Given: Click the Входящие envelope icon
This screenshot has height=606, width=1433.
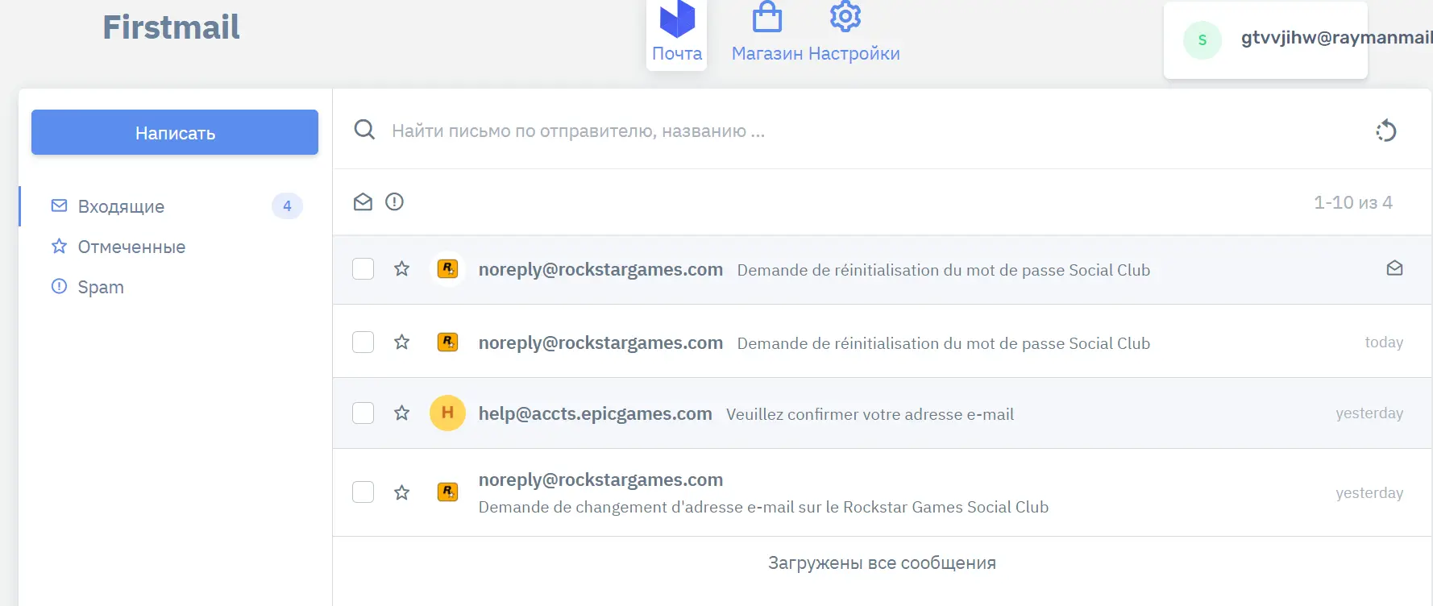Looking at the screenshot, I should point(59,205).
